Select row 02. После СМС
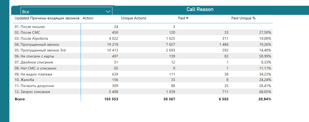 [x=143, y=32]
